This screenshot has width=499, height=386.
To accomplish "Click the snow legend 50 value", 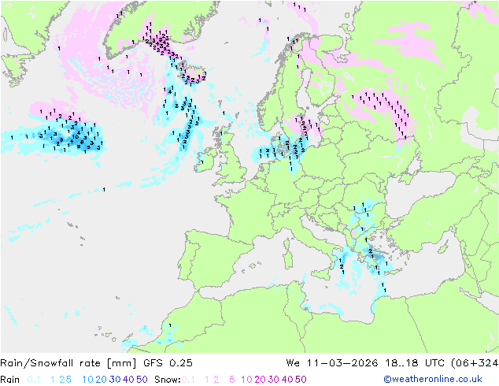I will 301,380.
